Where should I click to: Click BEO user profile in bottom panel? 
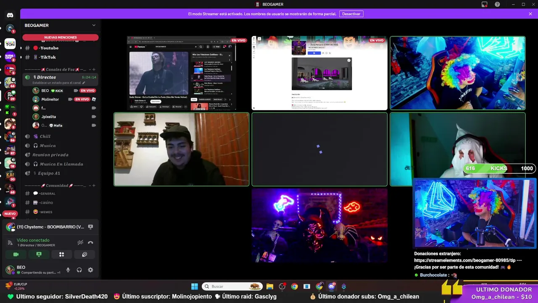coord(33,270)
